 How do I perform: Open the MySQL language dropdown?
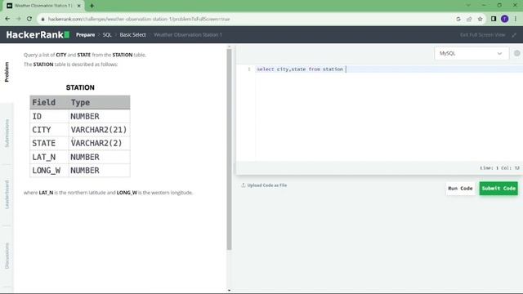472,53
